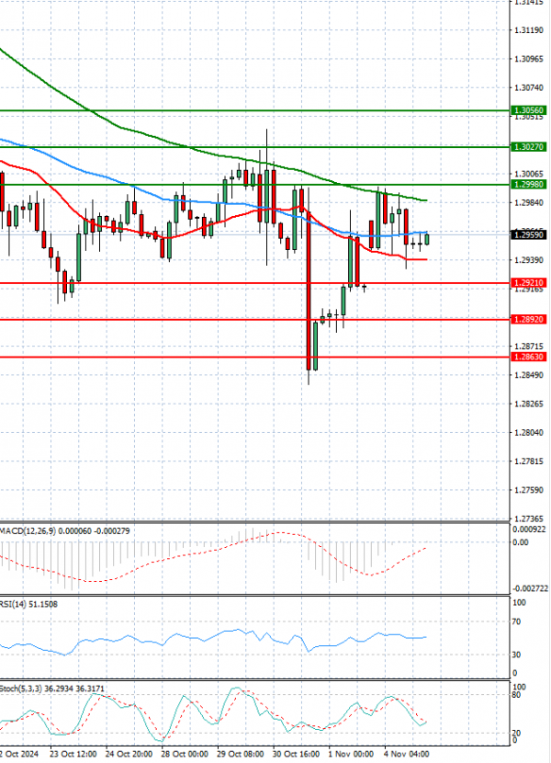This screenshot has height=763, width=551.
Task: Select the 30 Oct 16:00 time axis label
Action: click(296, 753)
